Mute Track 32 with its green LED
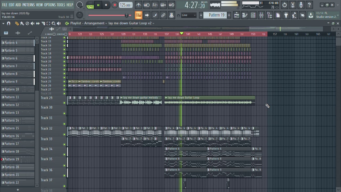 click(64, 134)
